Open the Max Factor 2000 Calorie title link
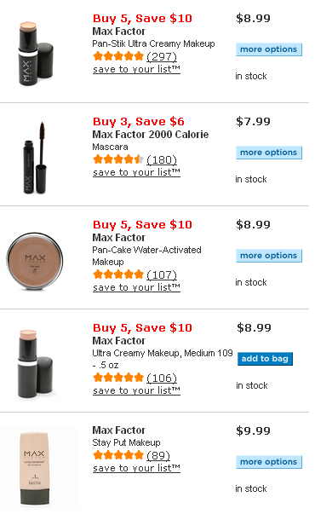The width and height of the screenshot is (315, 514). [x=151, y=135]
